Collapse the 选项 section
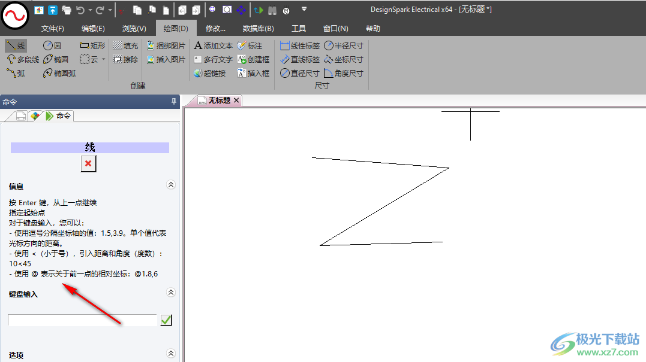The width and height of the screenshot is (646, 362). pyautogui.click(x=171, y=354)
